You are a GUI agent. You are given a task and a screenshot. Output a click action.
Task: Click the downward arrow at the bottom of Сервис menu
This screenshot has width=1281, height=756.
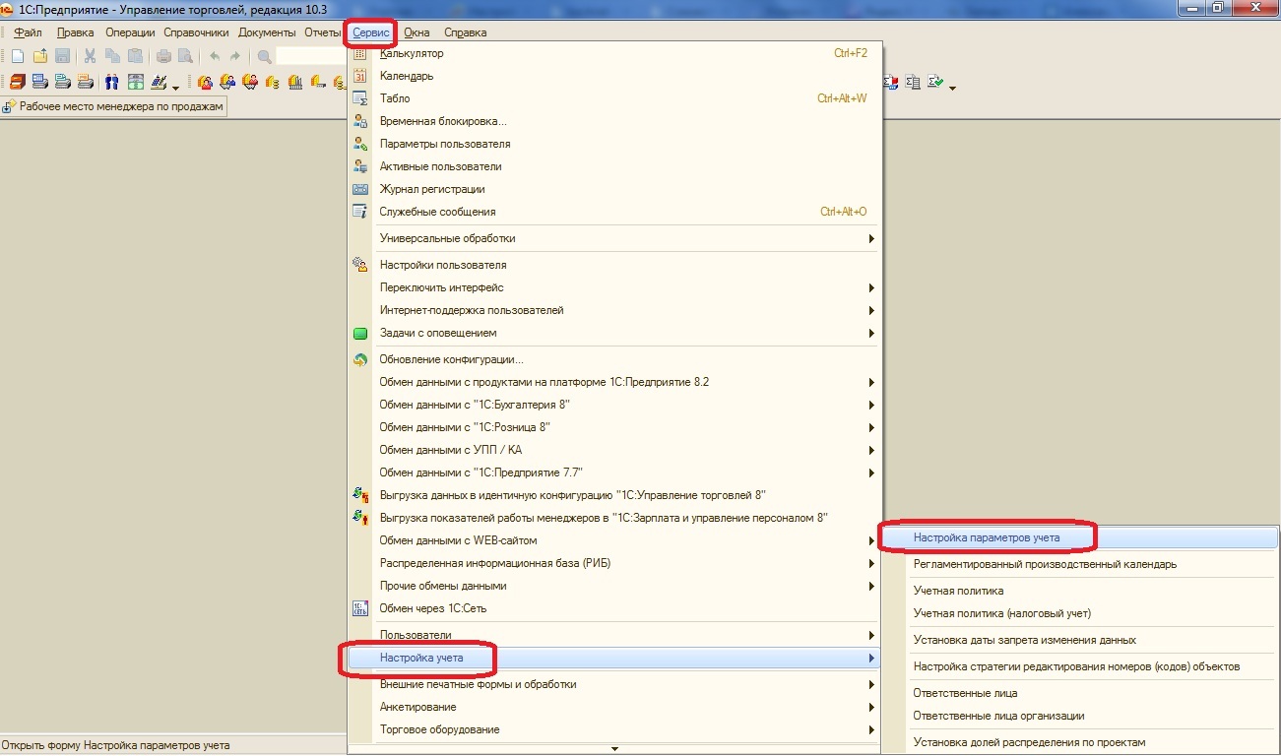click(615, 748)
